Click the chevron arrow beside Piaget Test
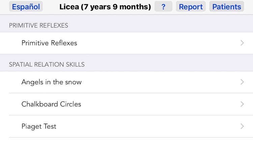 [242, 127]
